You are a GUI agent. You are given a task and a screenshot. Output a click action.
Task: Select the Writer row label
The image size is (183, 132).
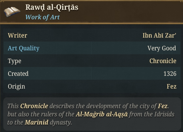[x=18, y=35]
